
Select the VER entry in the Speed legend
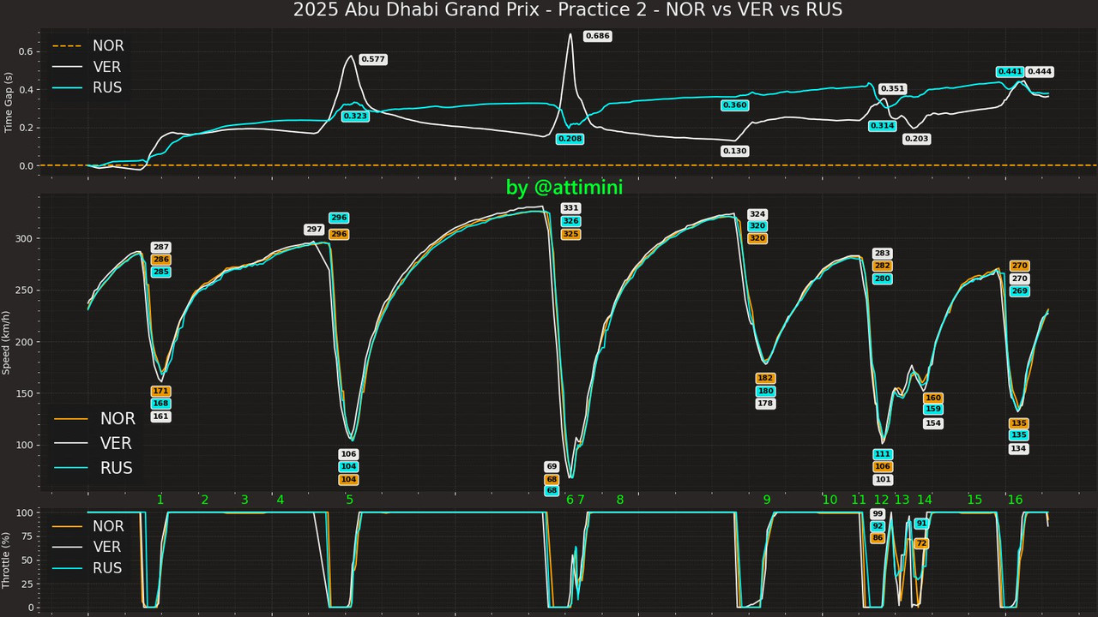pyautogui.click(x=94, y=444)
